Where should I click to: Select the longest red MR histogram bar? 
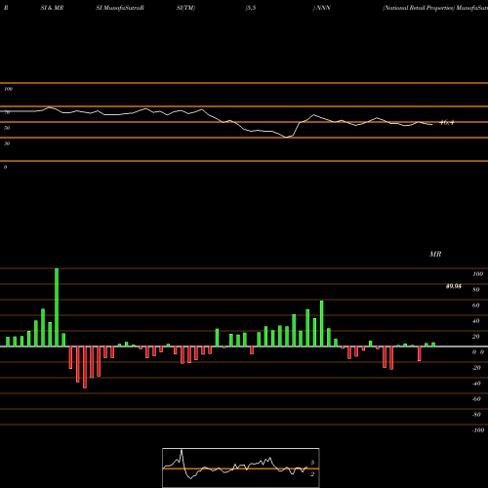[85, 367]
